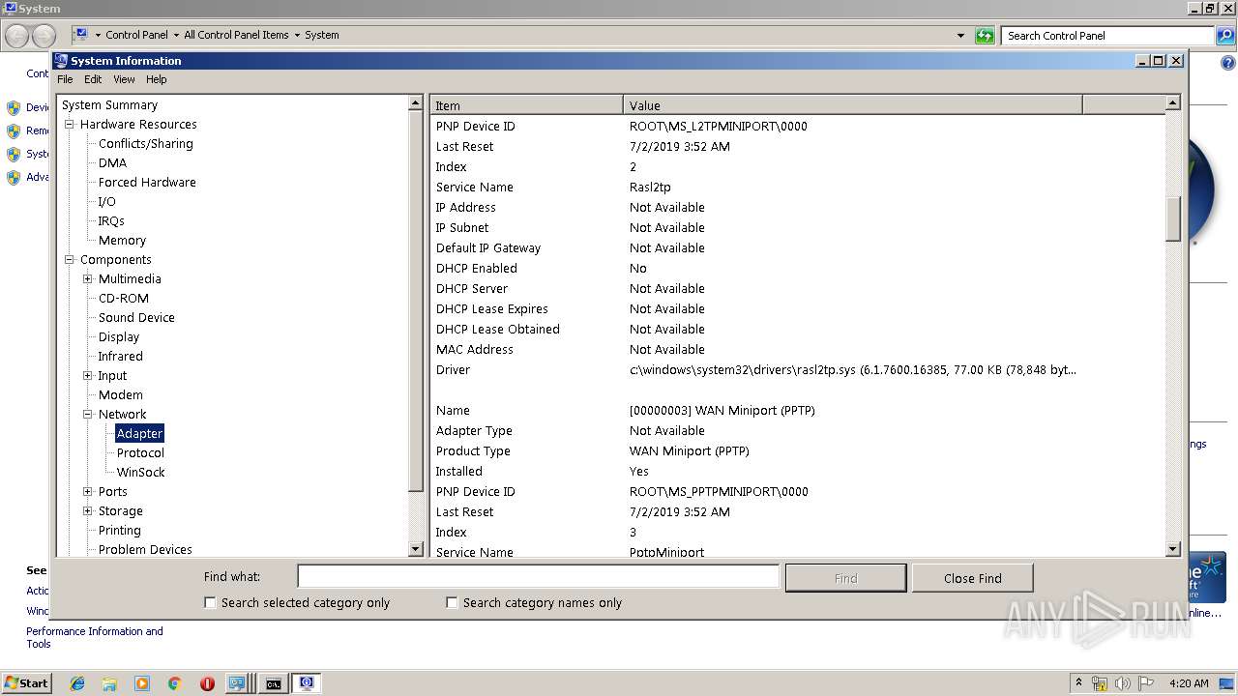The image size is (1238, 696).
Task: Click the Search Control Panel box
Action: click(1107, 36)
